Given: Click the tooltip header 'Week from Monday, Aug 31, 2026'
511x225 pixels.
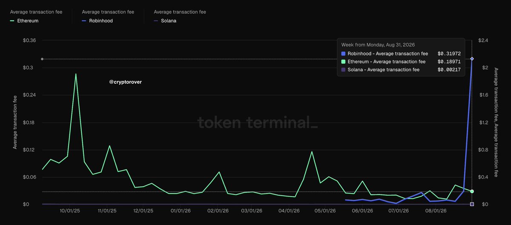Looking at the screenshot, I should [x=378, y=45].
